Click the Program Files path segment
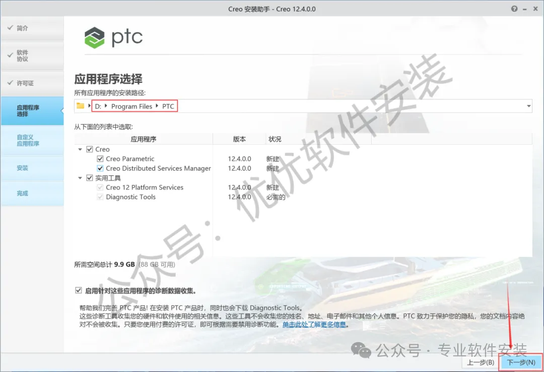The image size is (544, 372). tap(131, 106)
